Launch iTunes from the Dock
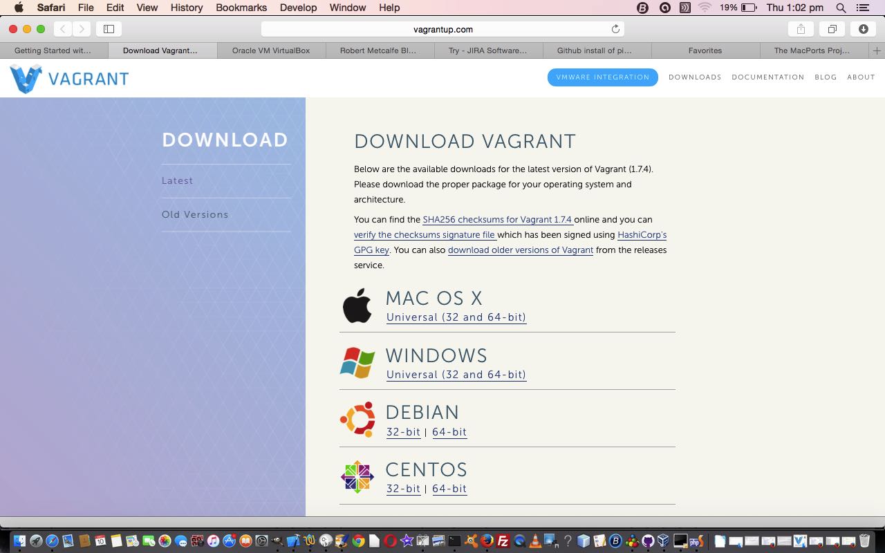The width and height of the screenshot is (885, 553). pos(213,541)
